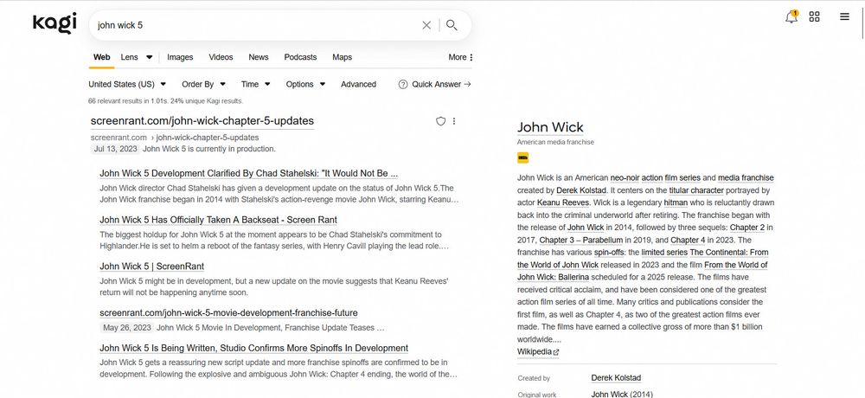The width and height of the screenshot is (865, 398).
Task: Switch to the Web tab
Action: (x=101, y=57)
